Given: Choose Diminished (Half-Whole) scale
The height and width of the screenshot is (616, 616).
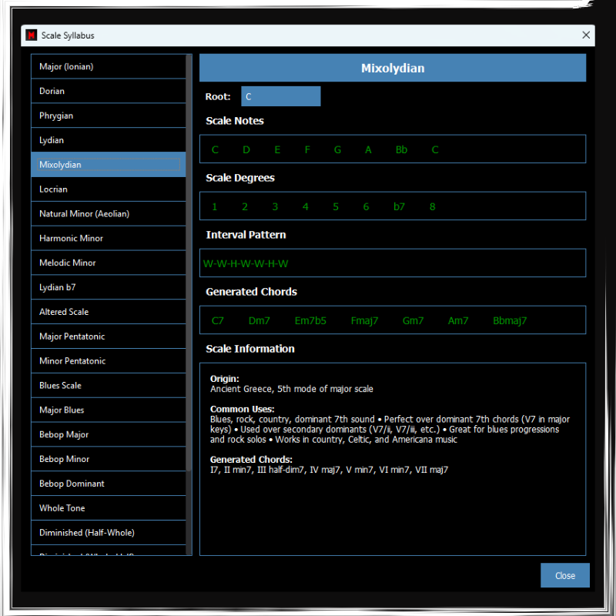Looking at the screenshot, I should pos(108,533).
